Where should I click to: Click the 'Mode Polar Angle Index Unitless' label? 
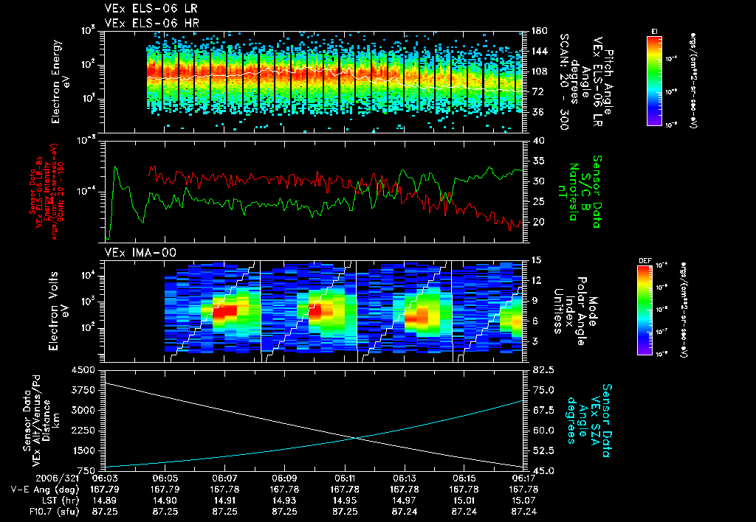575,310
